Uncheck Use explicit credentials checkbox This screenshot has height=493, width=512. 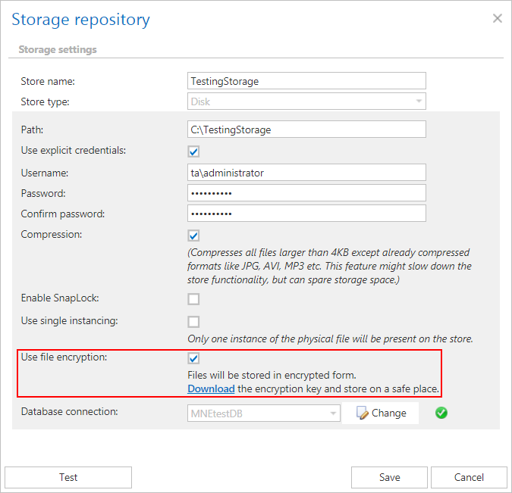tap(194, 151)
